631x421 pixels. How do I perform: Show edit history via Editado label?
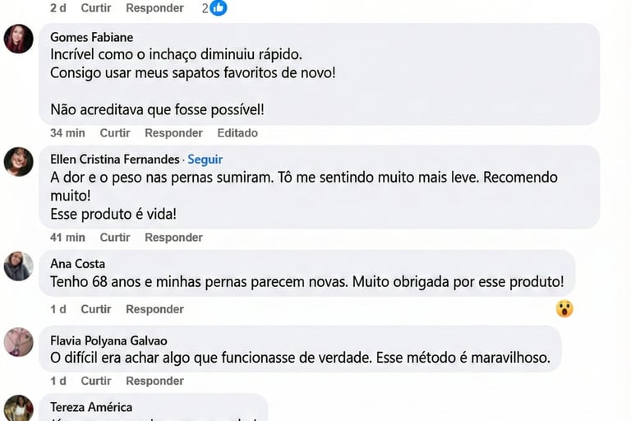tap(237, 133)
